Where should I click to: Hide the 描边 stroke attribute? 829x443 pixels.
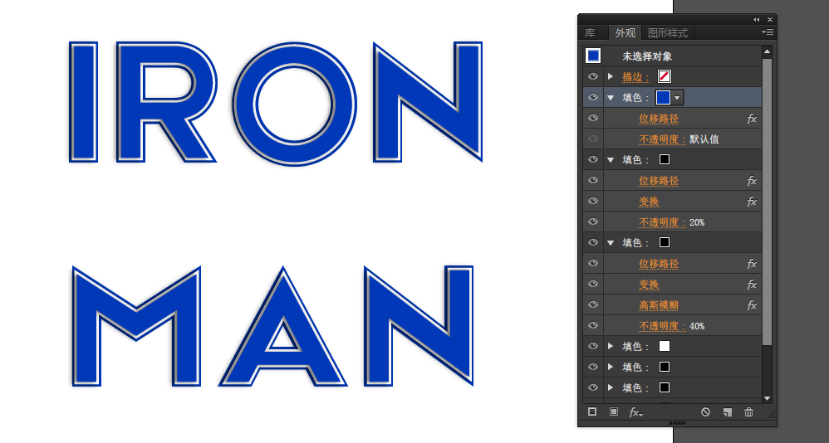[x=593, y=76]
